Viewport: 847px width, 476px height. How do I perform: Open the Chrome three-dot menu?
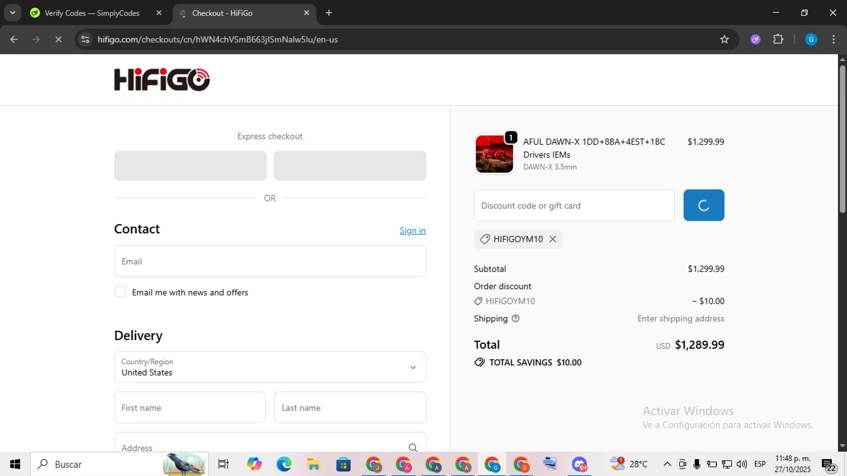[833, 40]
